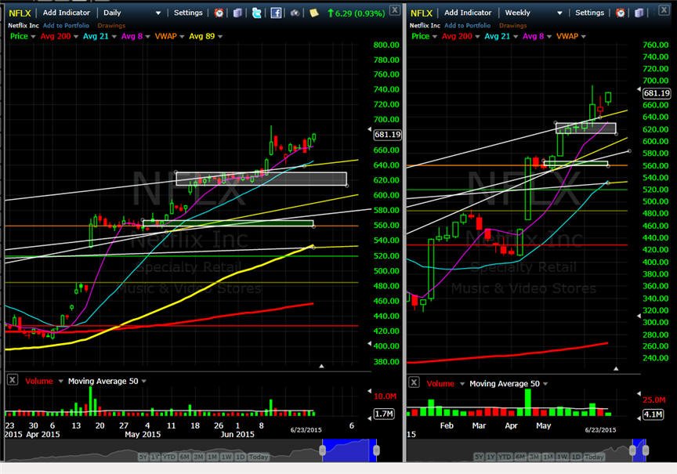677x474 pixels.
Task: Click the blue selected range in Daily navigator
Action: [x=349, y=450]
